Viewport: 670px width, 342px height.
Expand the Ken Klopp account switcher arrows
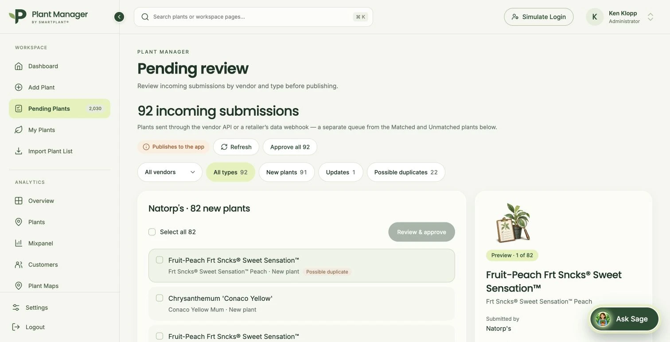[651, 17]
